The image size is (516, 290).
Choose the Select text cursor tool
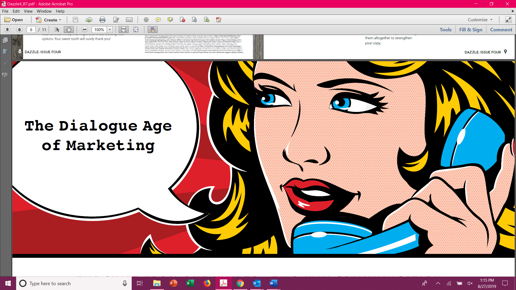pos(57,30)
